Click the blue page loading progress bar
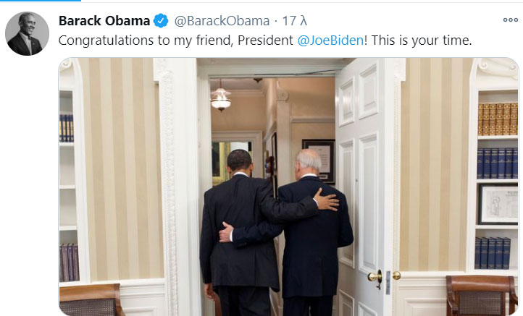 pyautogui.click(x=41, y=1)
